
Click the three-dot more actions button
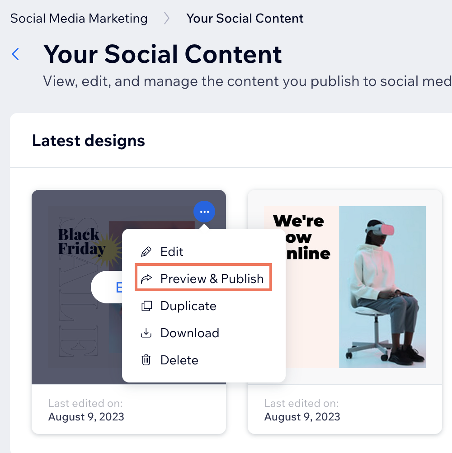tap(204, 212)
